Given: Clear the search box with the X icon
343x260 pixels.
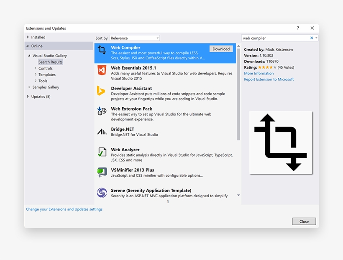Looking at the screenshot, I should coord(312,38).
